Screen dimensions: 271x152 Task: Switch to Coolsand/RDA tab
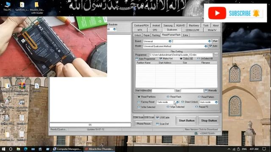click(x=141, y=25)
